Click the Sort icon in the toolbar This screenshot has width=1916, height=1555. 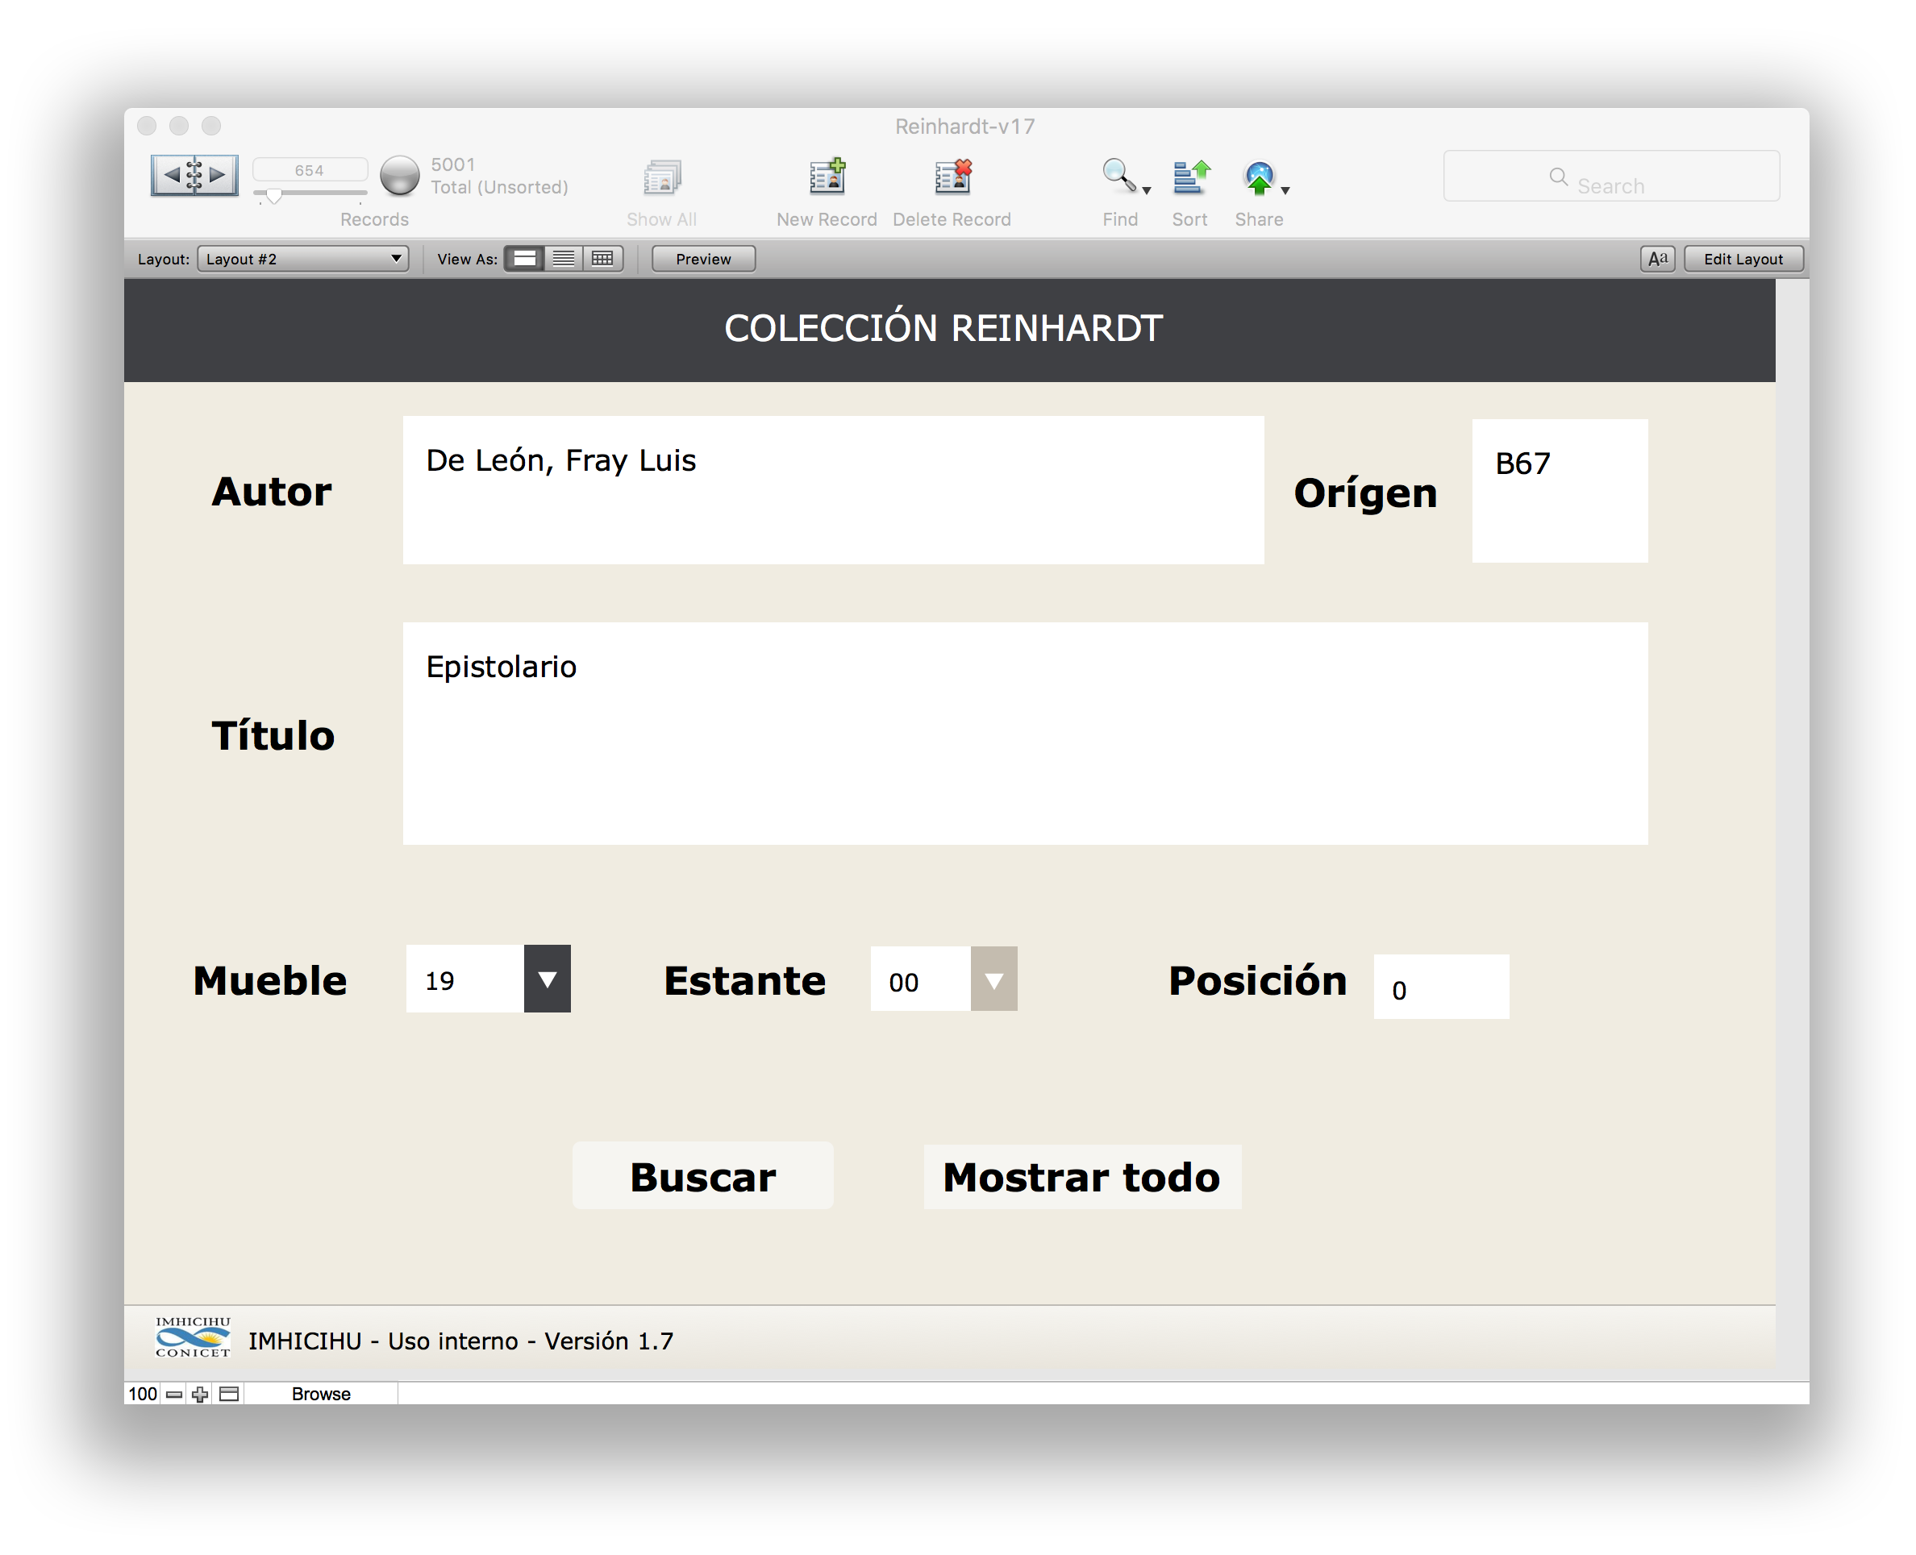[1191, 177]
